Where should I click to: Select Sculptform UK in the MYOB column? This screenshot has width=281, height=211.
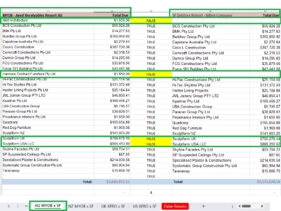[x=13, y=138]
